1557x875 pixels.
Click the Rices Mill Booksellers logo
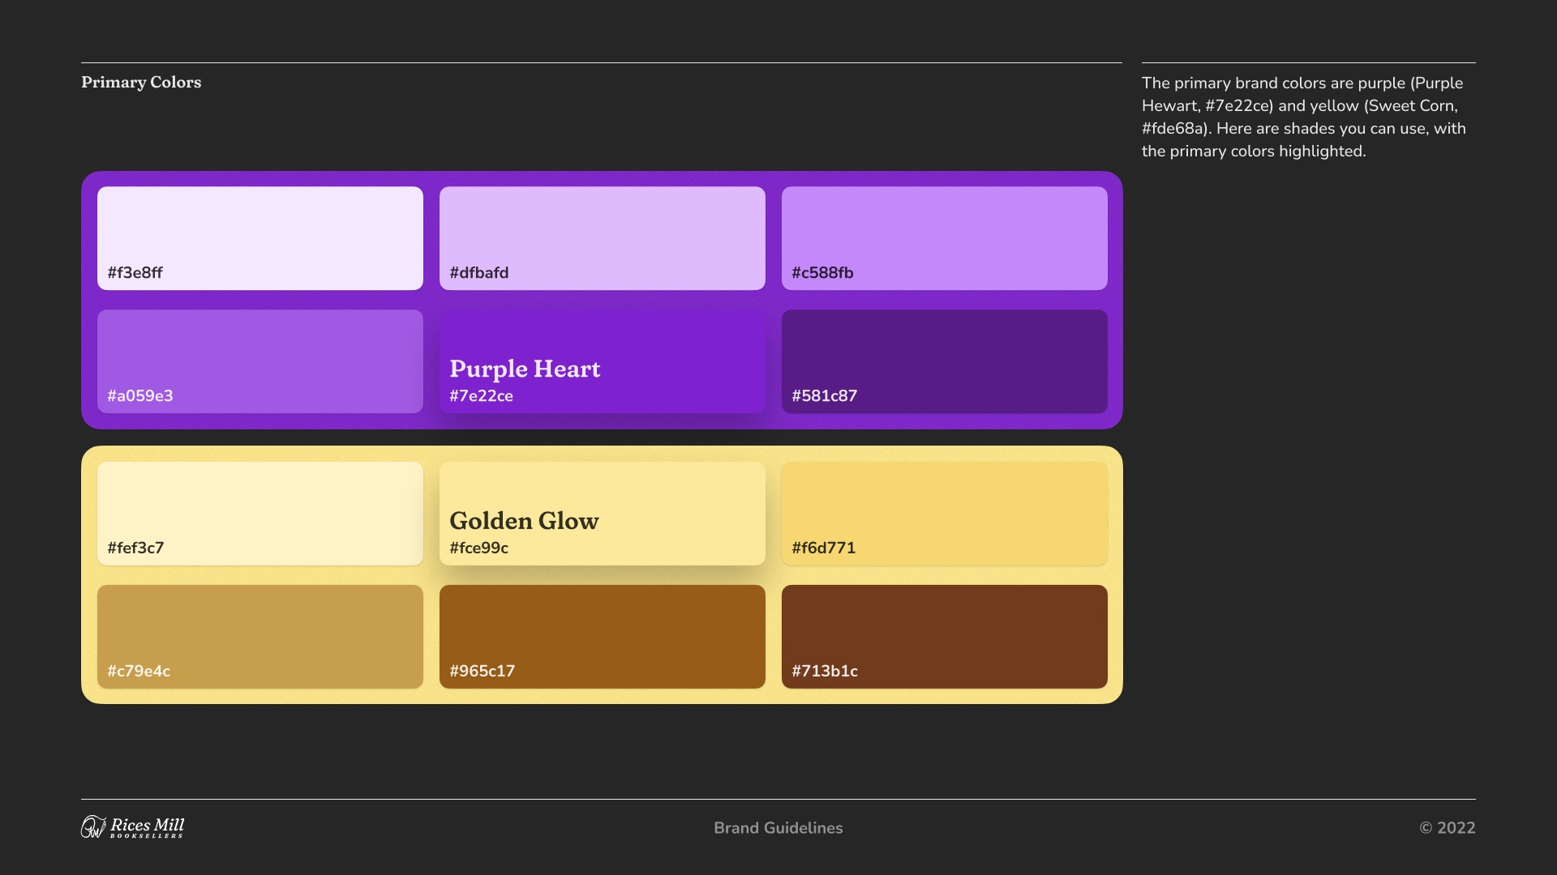point(133,827)
